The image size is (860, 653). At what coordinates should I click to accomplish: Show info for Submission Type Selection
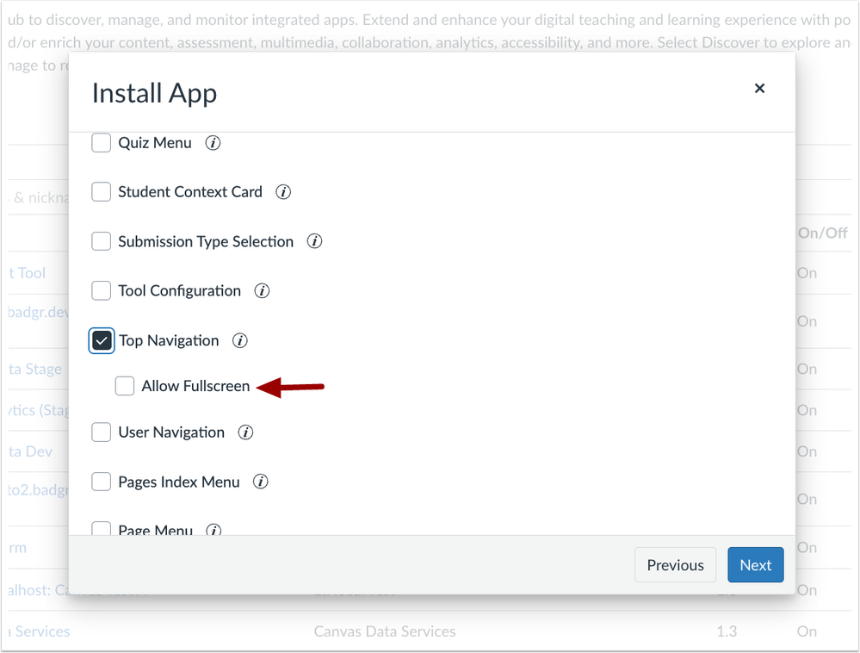coord(315,242)
